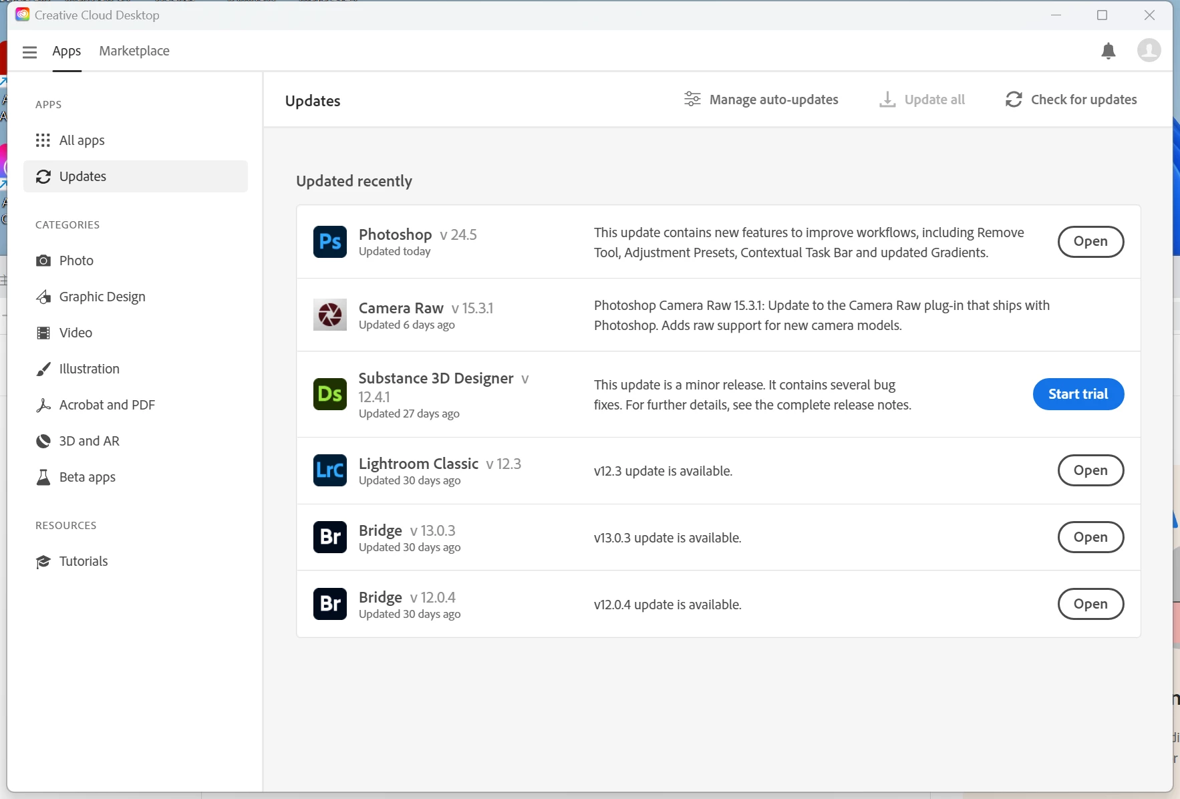This screenshot has width=1180, height=799.
Task: Click the Manage auto-updates sliders icon
Action: tap(692, 100)
